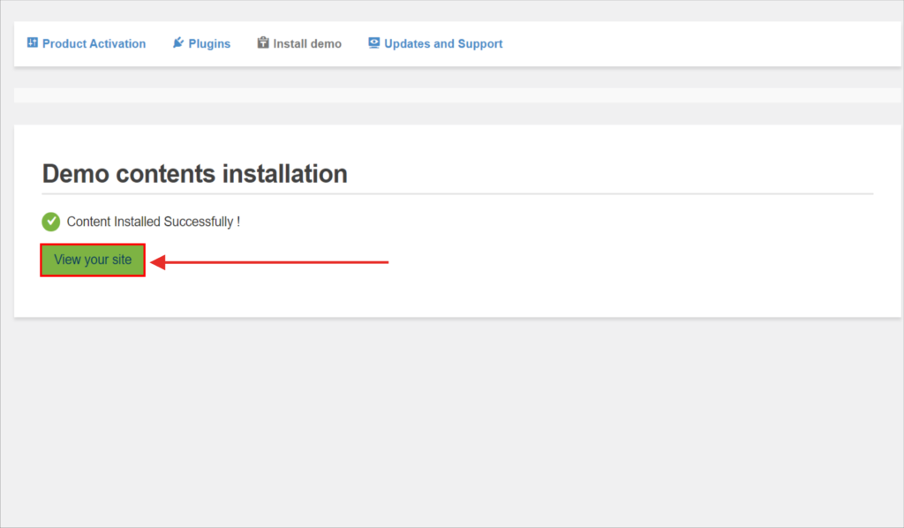Click the Demo contents installation heading

coord(194,173)
